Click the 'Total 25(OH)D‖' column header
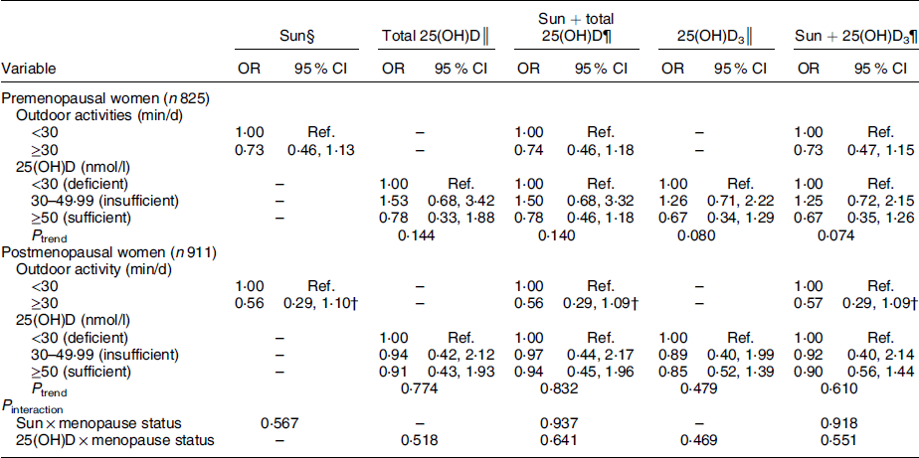 pos(434,37)
